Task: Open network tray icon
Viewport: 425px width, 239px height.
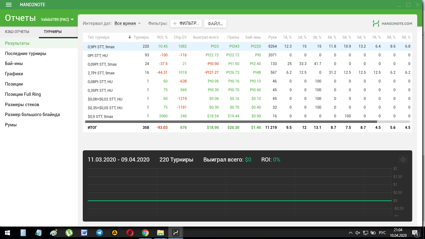Action: (366, 233)
